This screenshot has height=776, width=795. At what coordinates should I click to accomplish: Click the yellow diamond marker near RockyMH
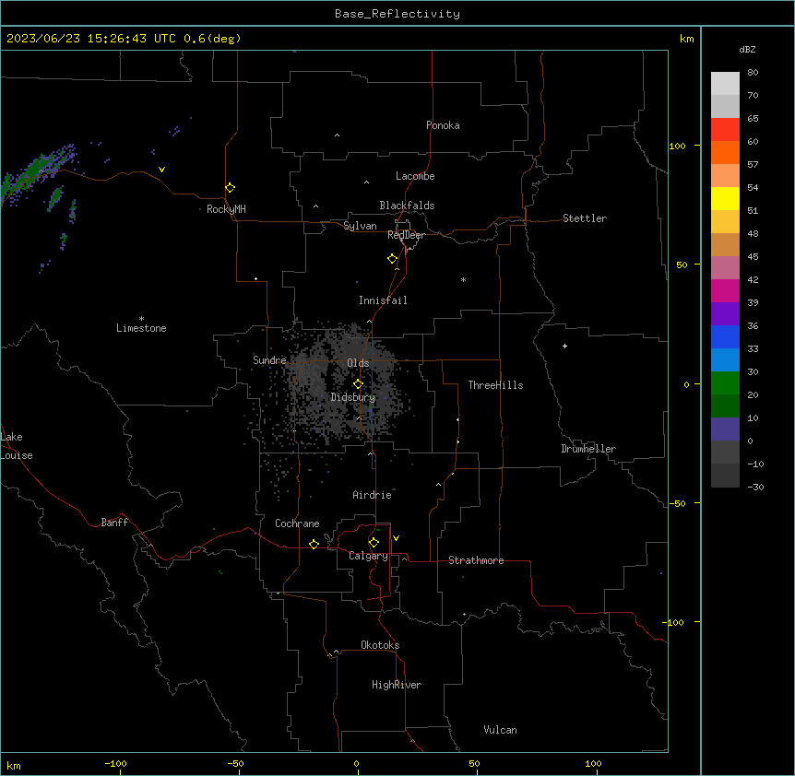point(231,188)
